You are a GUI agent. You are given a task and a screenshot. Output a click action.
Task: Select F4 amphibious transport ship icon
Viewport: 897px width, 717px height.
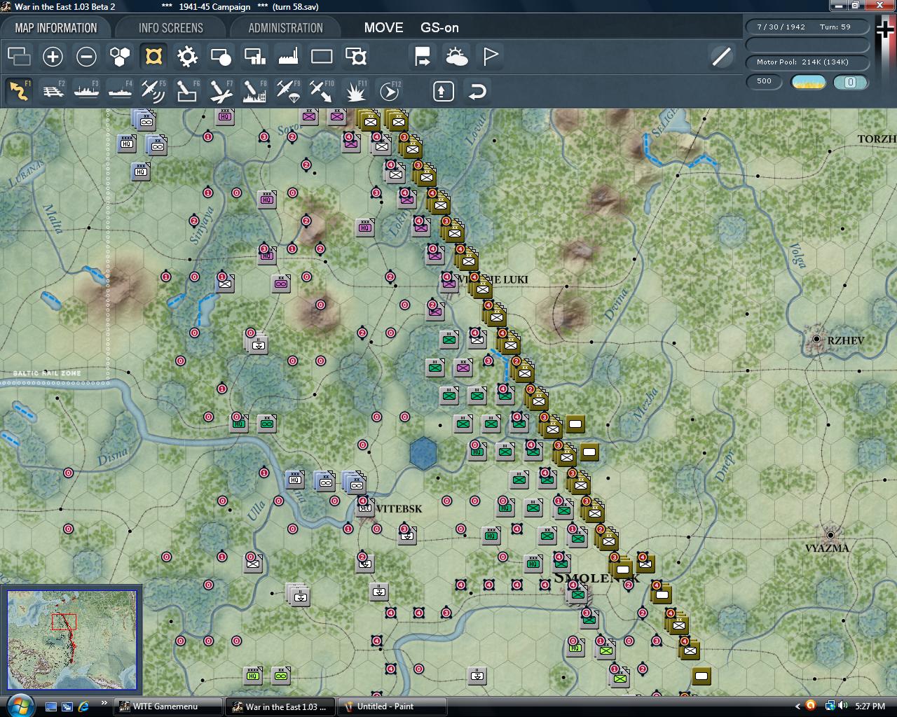[x=120, y=91]
